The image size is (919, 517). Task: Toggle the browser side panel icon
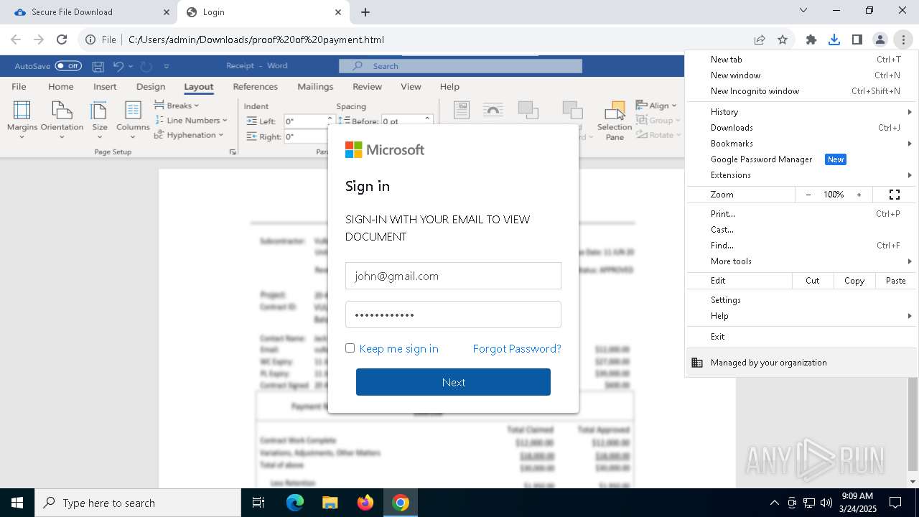click(857, 39)
